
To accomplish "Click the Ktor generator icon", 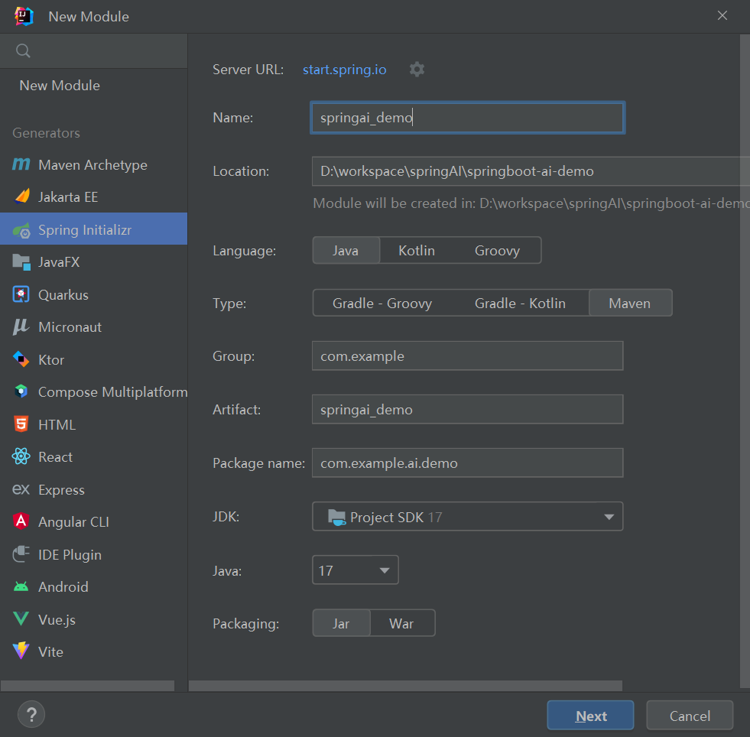I will (x=21, y=360).
